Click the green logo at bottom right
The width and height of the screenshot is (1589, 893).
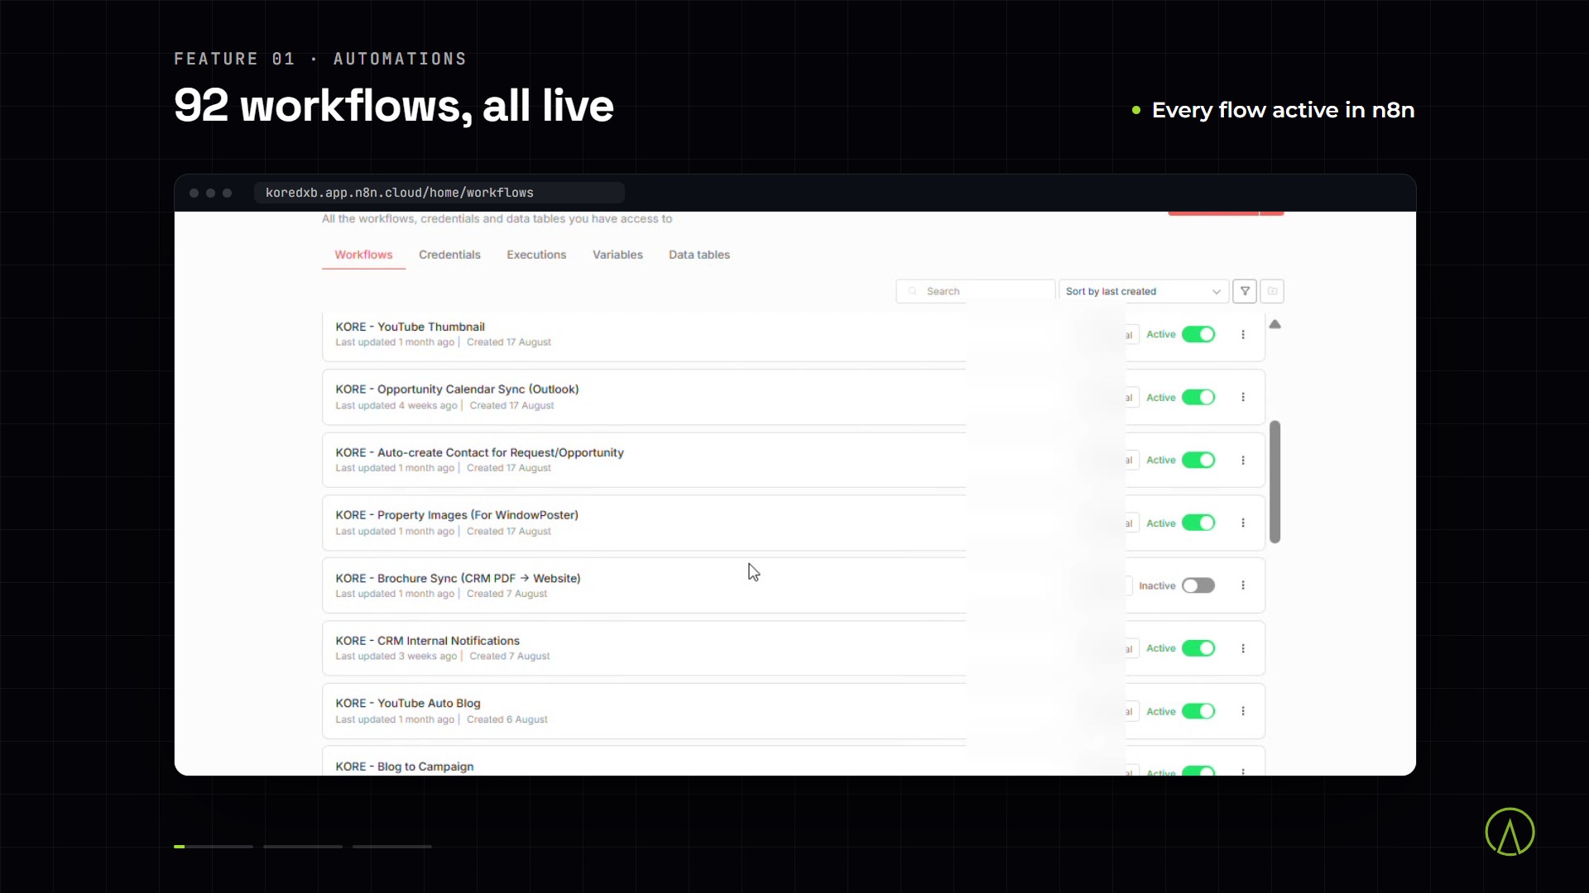click(x=1510, y=832)
